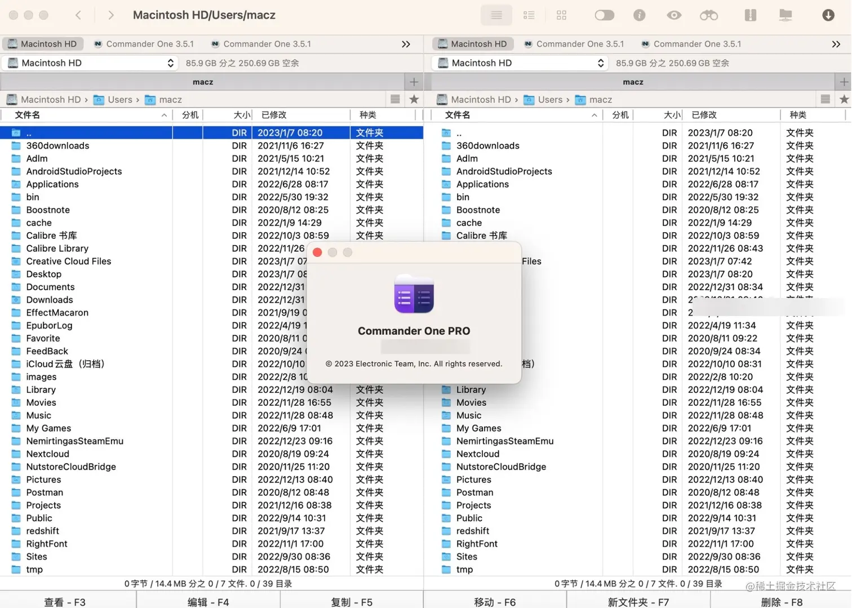Open right pane favorites star
This screenshot has width=852, height=608.
(x=844, y=99)
